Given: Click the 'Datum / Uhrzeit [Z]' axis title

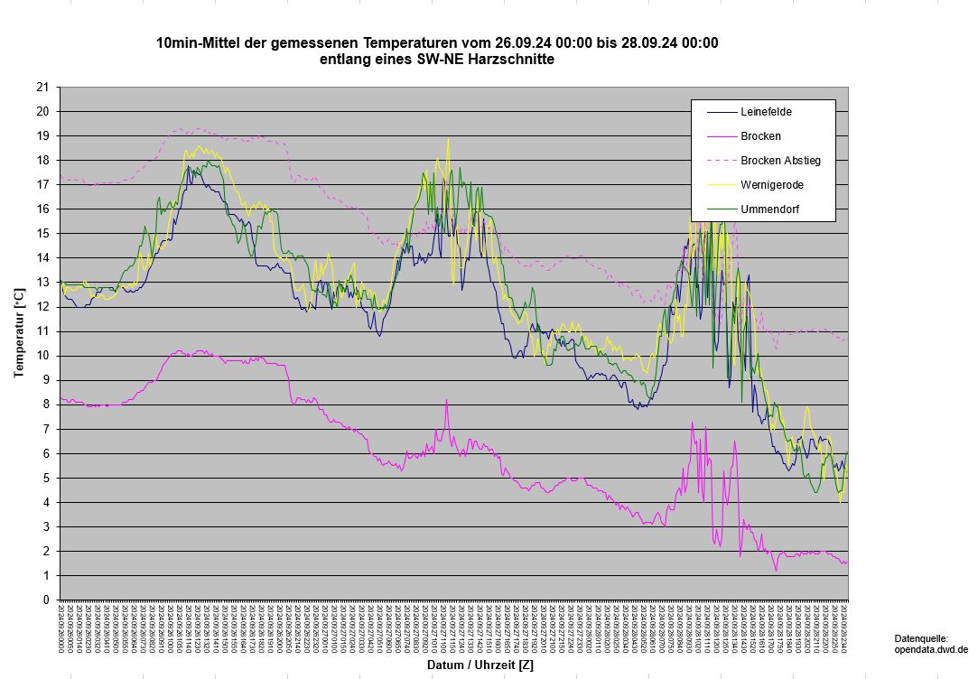Looking at the screenshot, I should (x=480, y=665).
